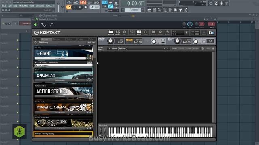Open the Line snap dropdown
Screen dimensions: 259x145
point(113,11)
